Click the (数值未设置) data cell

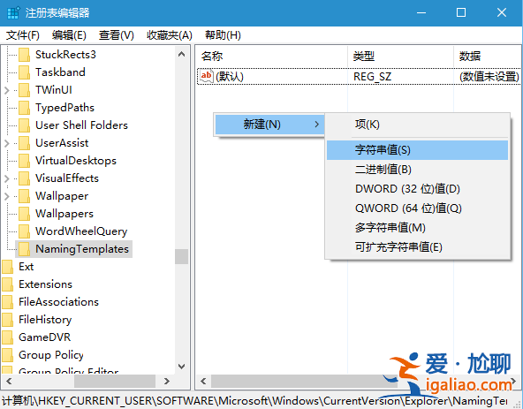pyautogui.click(x=489, y=77)
